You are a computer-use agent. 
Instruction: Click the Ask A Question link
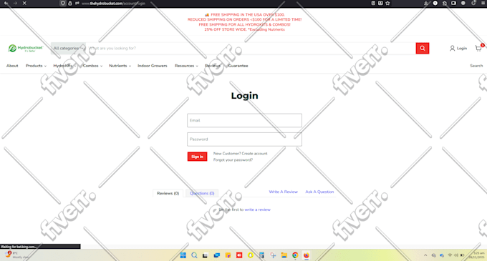click(319, 192)
